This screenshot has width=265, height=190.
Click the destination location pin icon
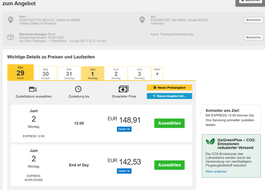pos(142,20)
